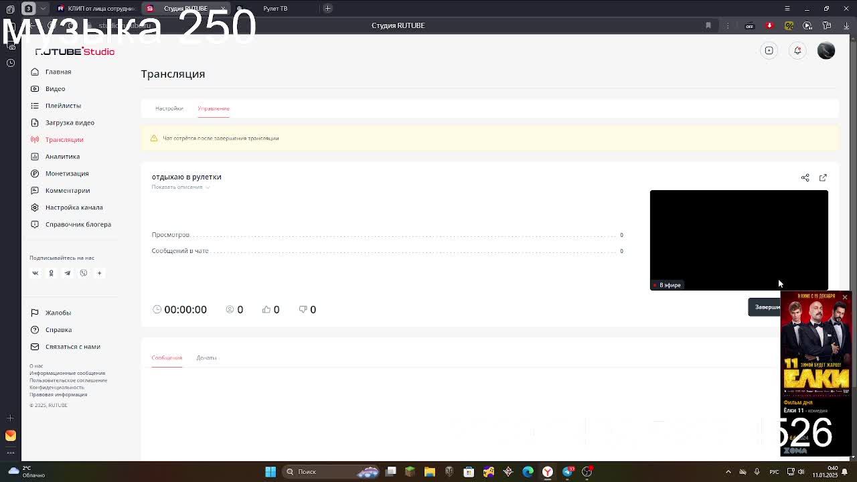Viewport: 857px width, 482px height.
Task: Open the browser downloads arrow icon
Action: (x=846, y=25)
